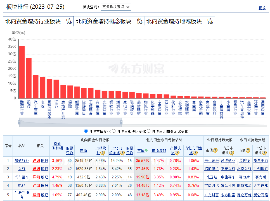
Task: Click right handle of chart range slider
Action: [121, 122]
